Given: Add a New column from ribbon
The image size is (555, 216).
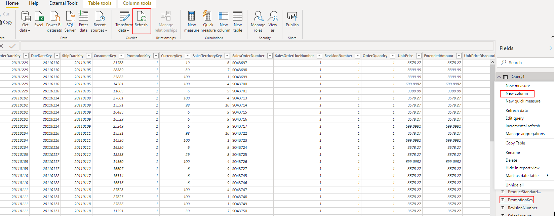Looking at the screenshot, I should tap(224, 21).
